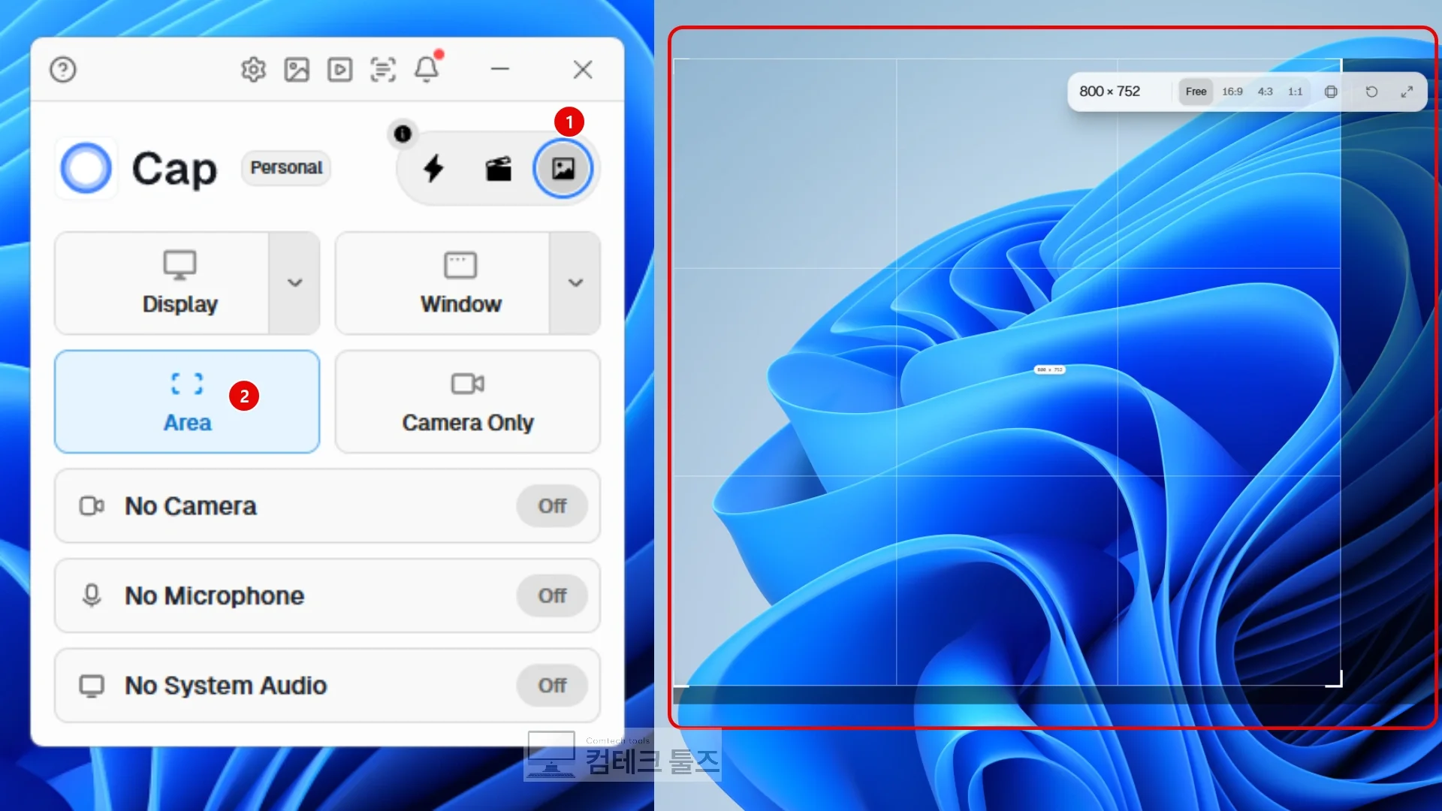Expand crop area to full screen

pyautogui.click(x=1407, y=92)
